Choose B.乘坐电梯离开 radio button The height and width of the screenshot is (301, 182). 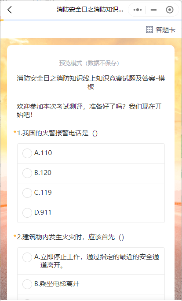click(x=27, y=284)
